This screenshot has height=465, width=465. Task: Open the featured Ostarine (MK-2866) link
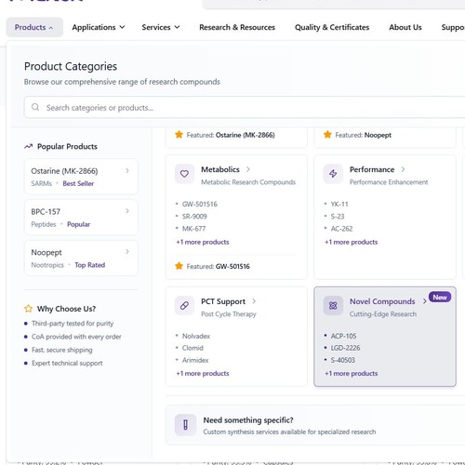tap(246, 135)
